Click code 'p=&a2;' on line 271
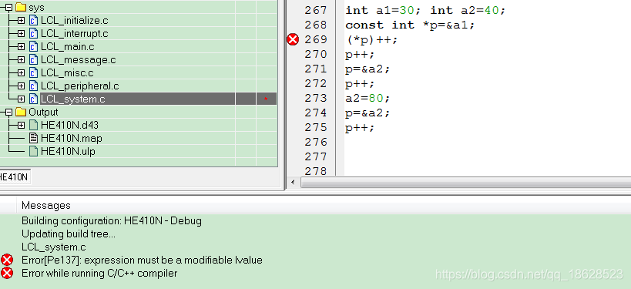 [x=368, y=69]
